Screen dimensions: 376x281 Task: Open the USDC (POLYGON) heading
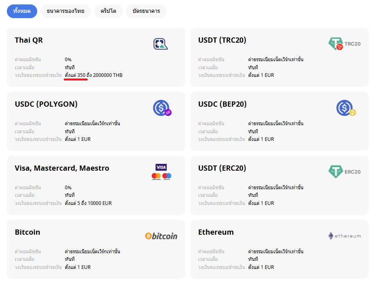[46, 104]
